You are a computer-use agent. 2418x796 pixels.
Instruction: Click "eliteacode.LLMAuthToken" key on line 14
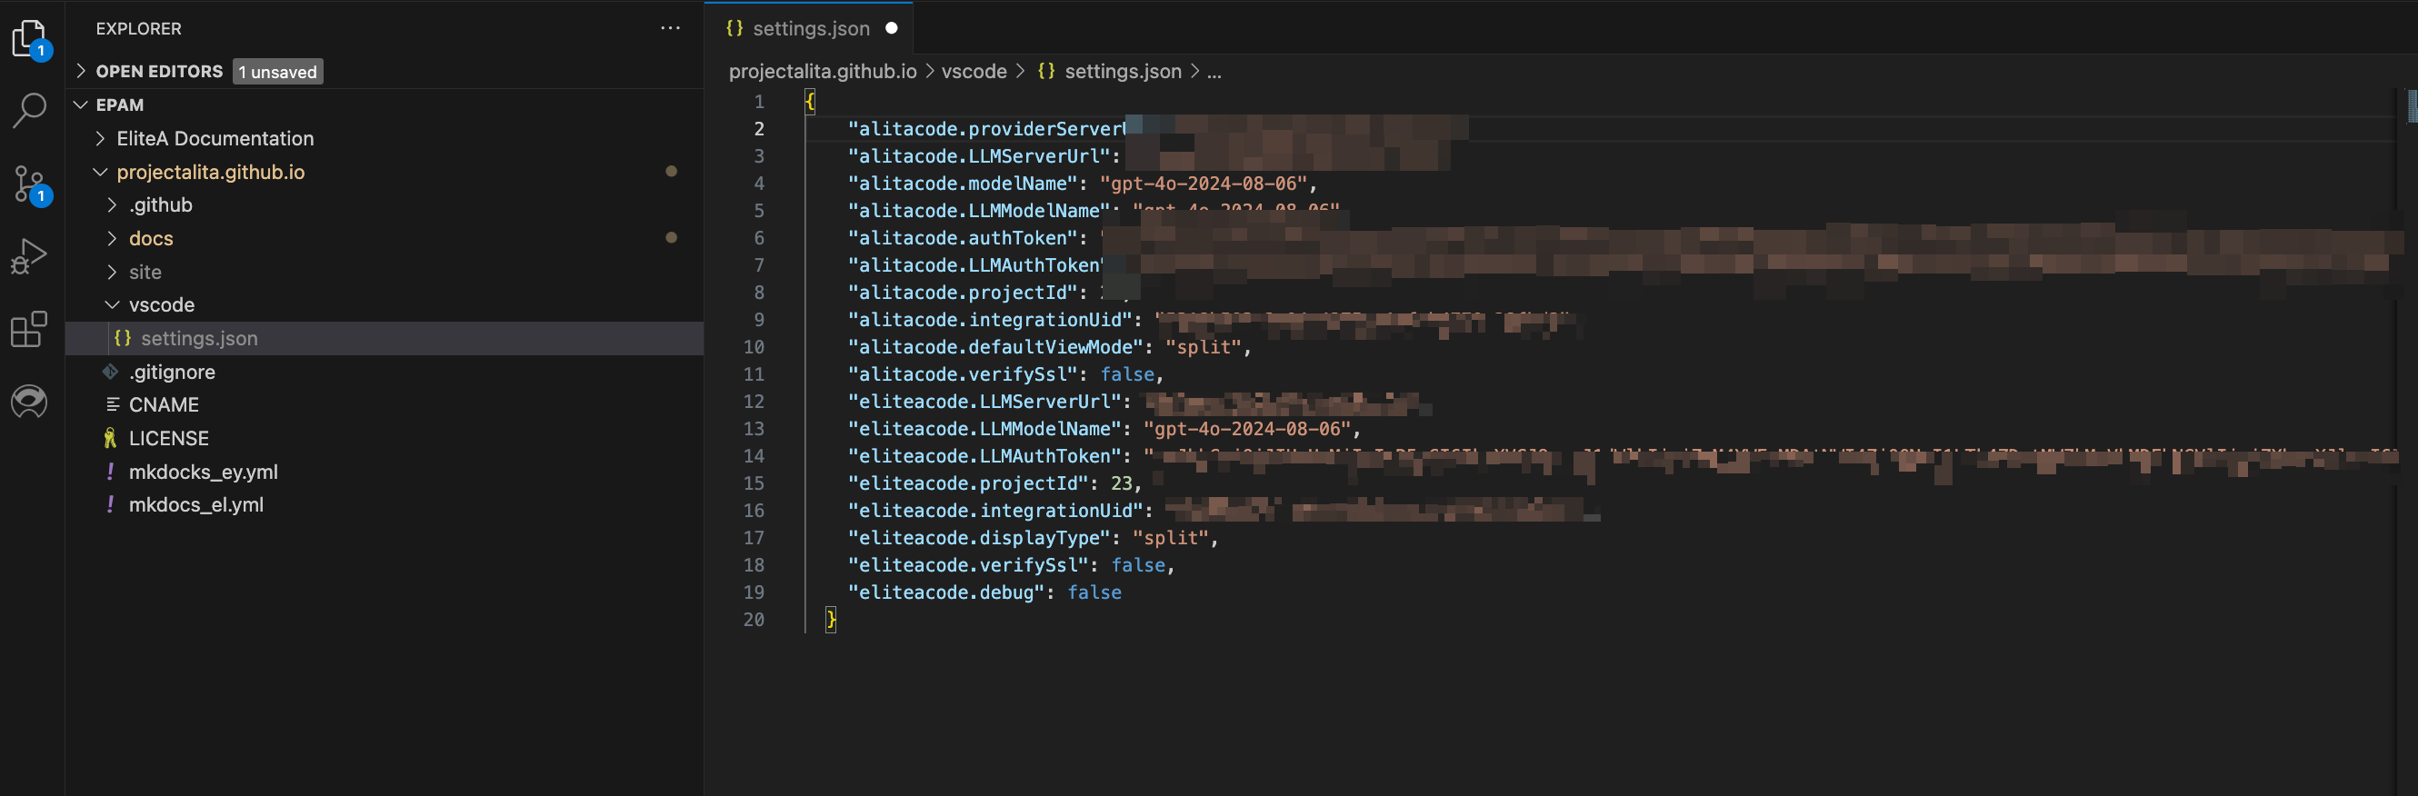click(x=984, y=456)
